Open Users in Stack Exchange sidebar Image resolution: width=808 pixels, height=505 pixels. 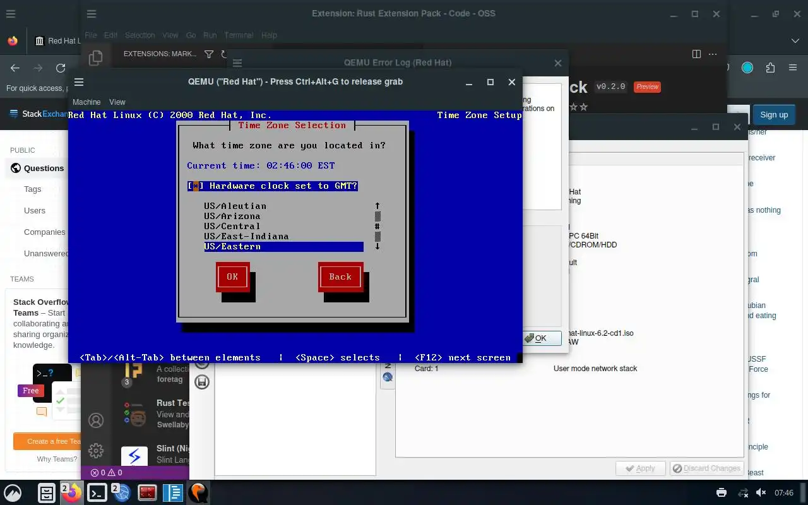(35, 211)
